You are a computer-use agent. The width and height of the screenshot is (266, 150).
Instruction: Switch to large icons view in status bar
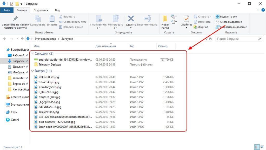point(262,147)
